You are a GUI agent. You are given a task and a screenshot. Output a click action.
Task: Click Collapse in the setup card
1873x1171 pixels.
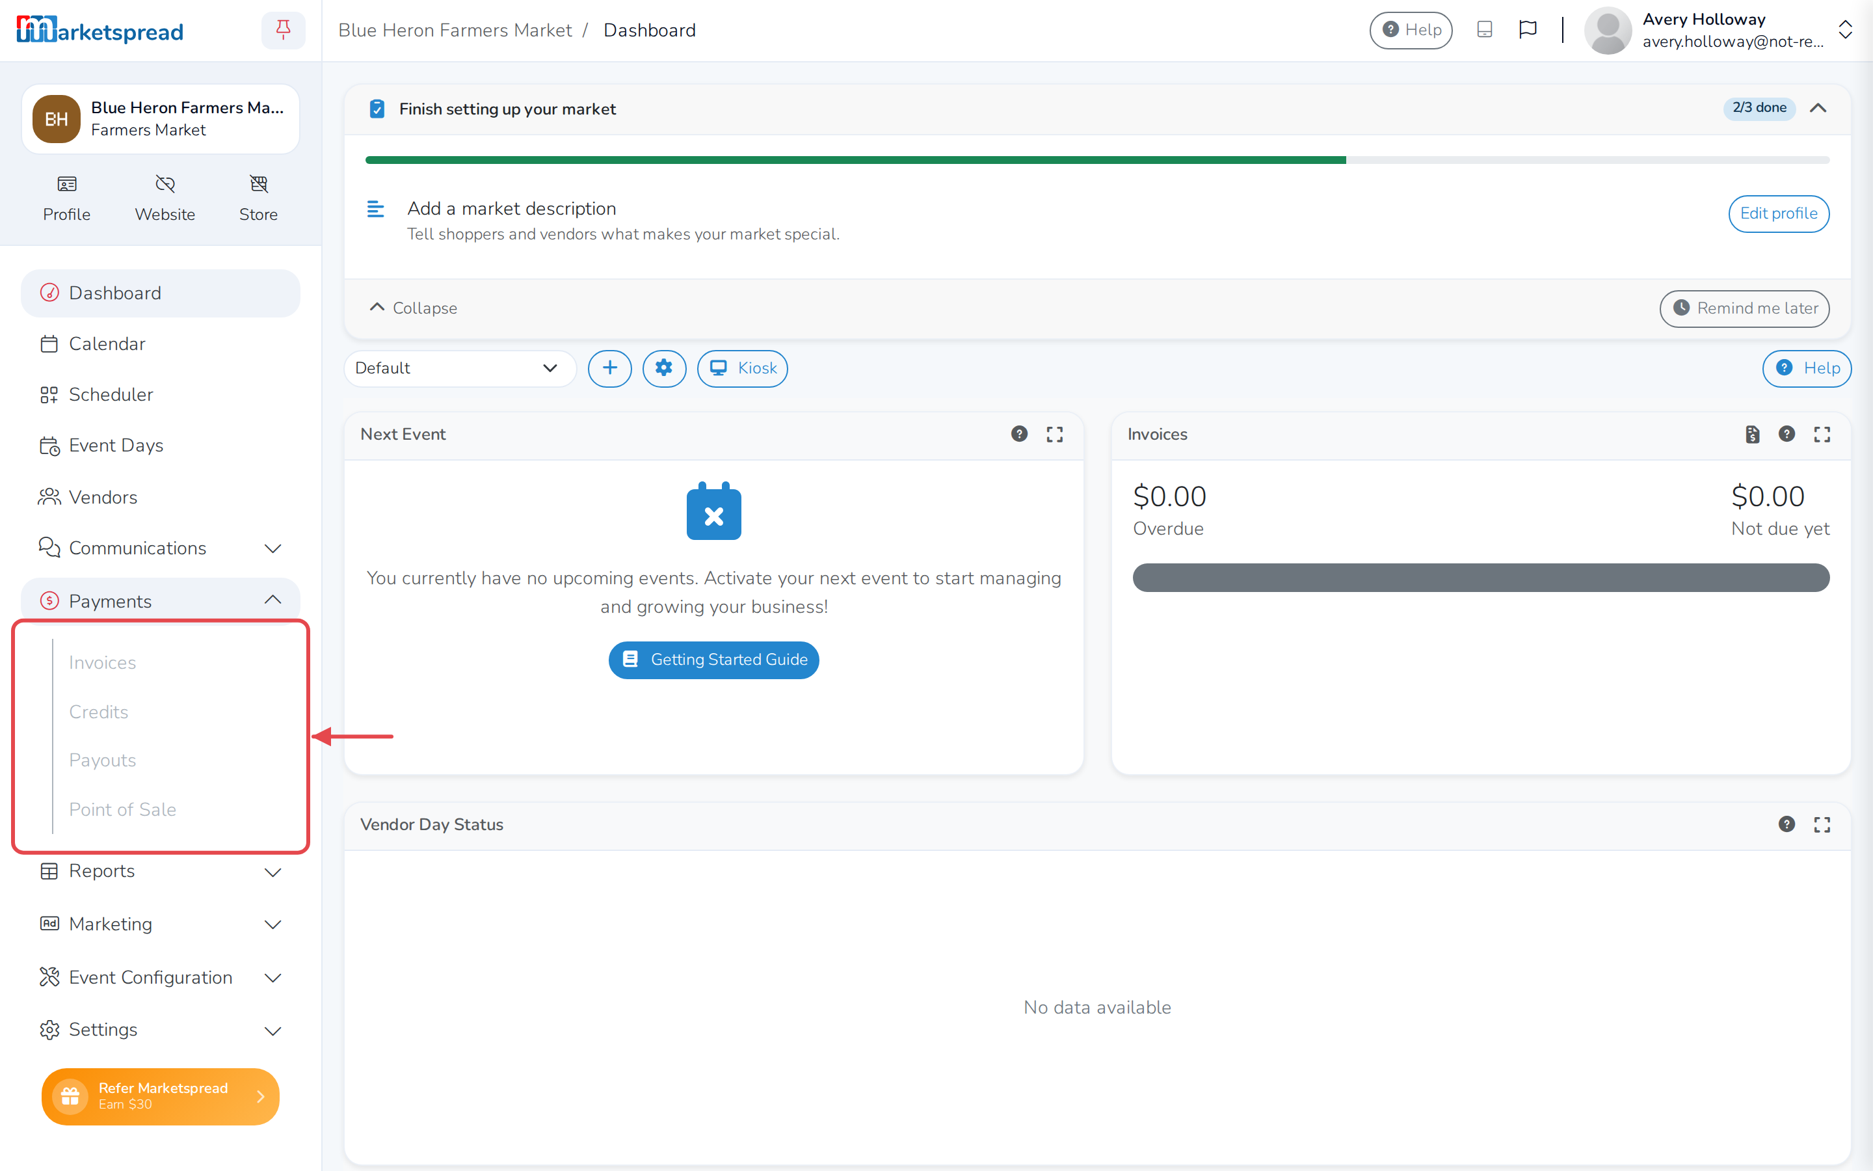[414, 308]
